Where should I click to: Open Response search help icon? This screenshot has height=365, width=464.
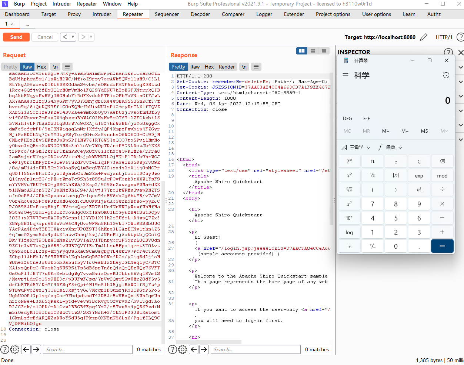tap(173, 349)
